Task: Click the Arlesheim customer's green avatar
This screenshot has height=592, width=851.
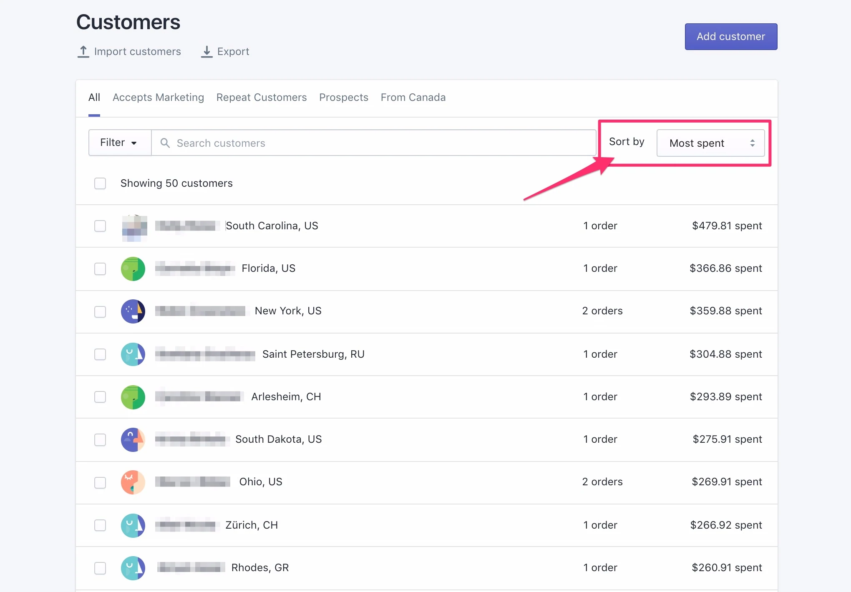Action: pyautogui.click(x=133, y=397)
